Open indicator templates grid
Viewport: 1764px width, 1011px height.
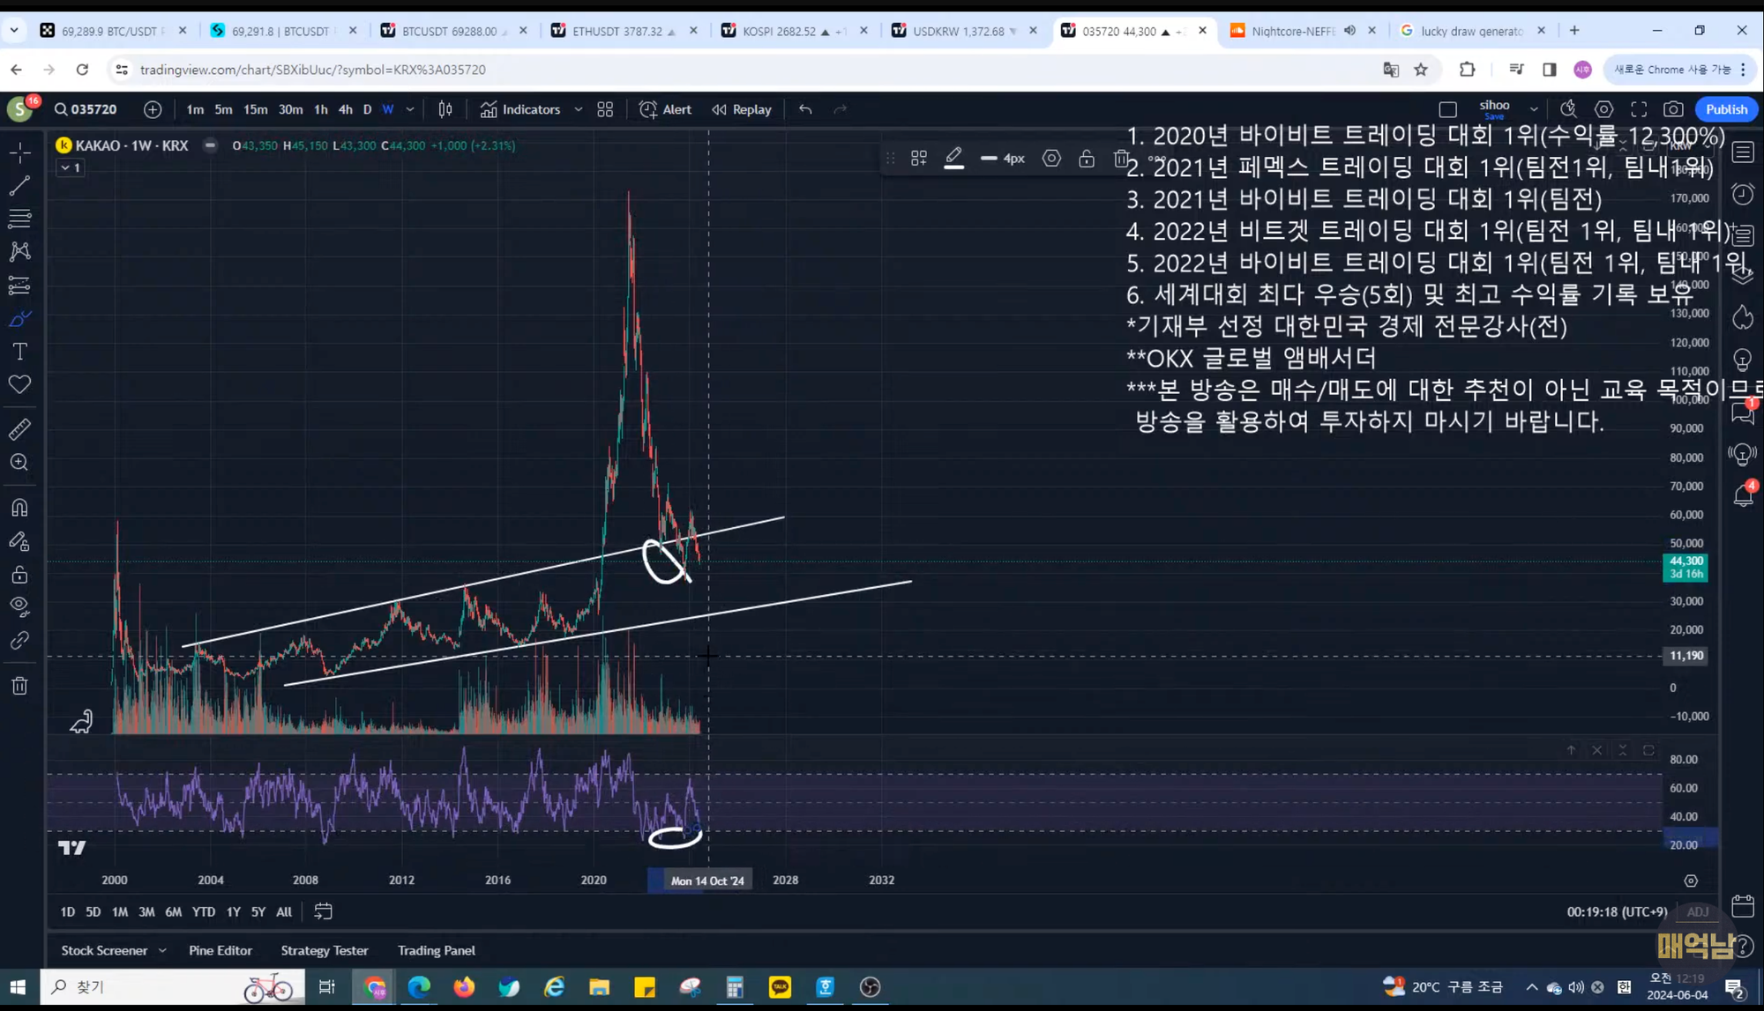coord(605,109)
